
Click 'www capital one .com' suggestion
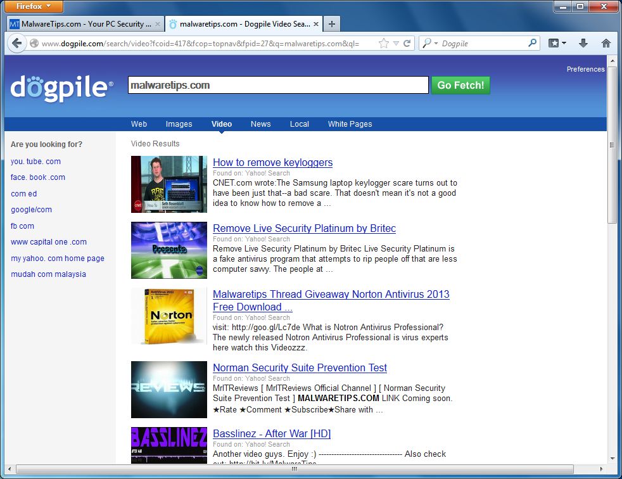coord(49,242)
